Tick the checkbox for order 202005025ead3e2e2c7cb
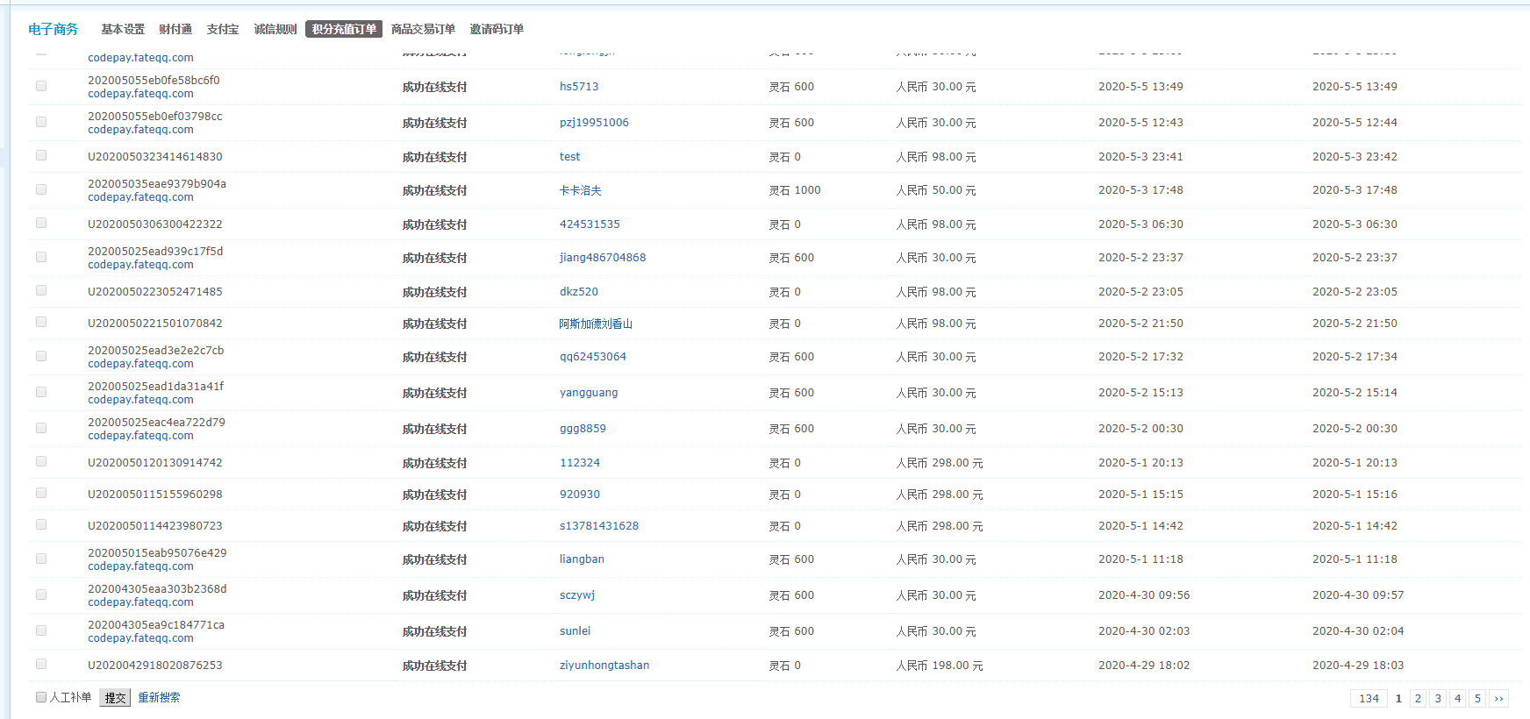Image resolution: width=1530 pixels, height=719 pixels. [x=41, y=356]
